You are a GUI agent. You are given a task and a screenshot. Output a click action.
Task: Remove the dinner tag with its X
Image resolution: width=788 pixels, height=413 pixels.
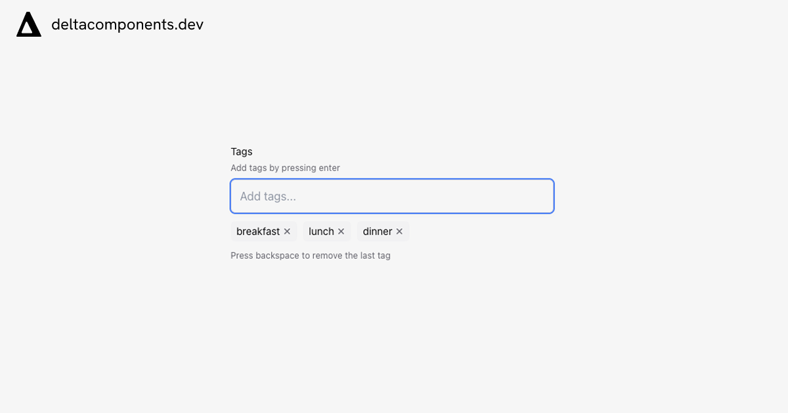[399, 231]
